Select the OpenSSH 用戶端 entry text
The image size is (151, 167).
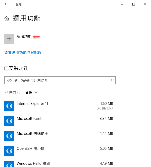(x=31, y=149)
